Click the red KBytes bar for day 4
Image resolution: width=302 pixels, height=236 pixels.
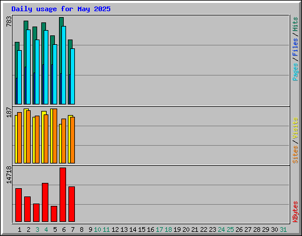click(45, 202)
